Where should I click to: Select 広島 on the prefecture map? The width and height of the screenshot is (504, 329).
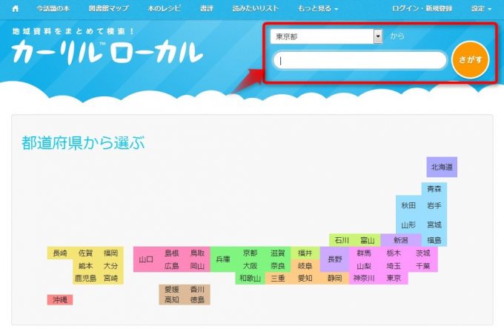pyautogui.click(x=172, y=266)
